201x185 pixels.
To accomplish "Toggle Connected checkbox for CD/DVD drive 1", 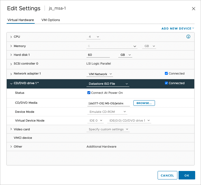I will 166,83.
